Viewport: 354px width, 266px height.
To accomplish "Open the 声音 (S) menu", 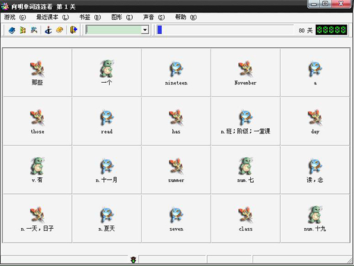I will click(x=154, y=17).
